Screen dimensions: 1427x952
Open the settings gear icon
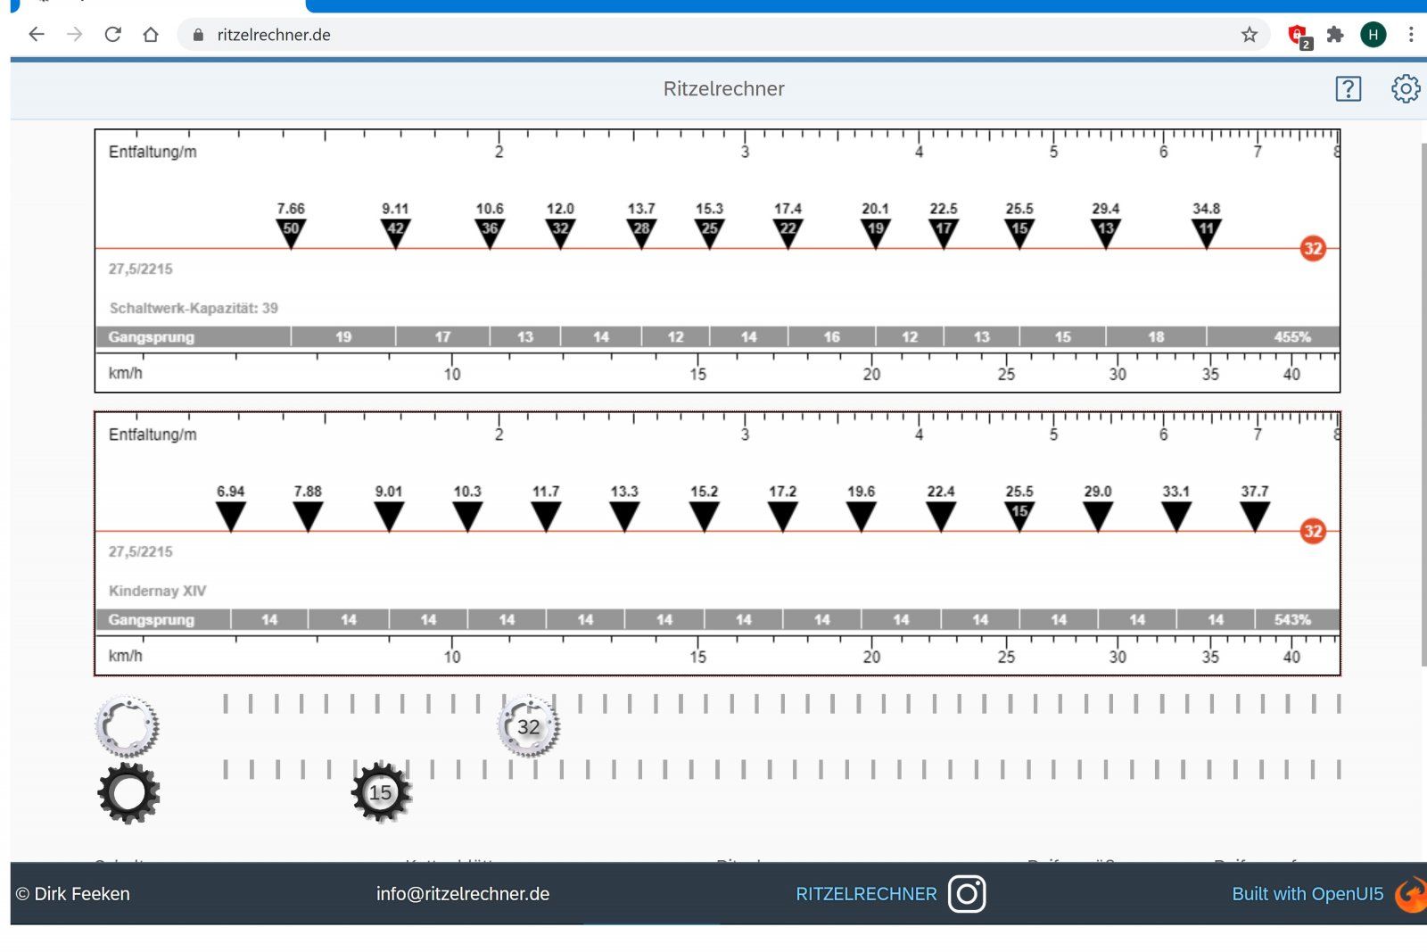(x=1406, y=88)
